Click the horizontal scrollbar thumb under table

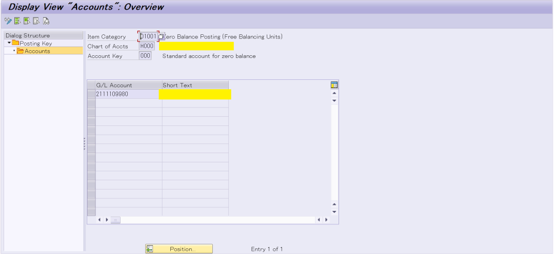(115, 220)
